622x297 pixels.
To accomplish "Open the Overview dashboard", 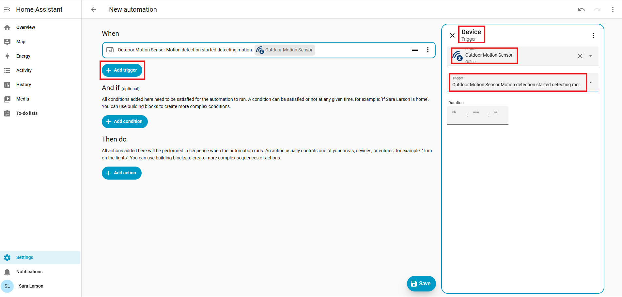I will [x=40, y=27].
